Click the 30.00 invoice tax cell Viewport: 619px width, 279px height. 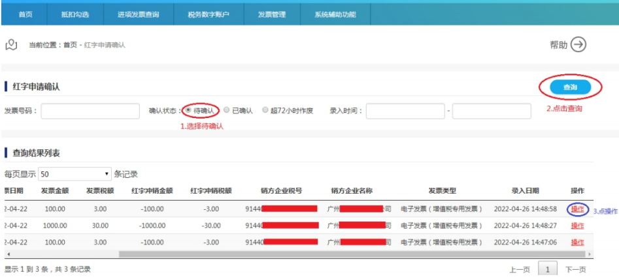pyautogui.click(x=100, y=226)
